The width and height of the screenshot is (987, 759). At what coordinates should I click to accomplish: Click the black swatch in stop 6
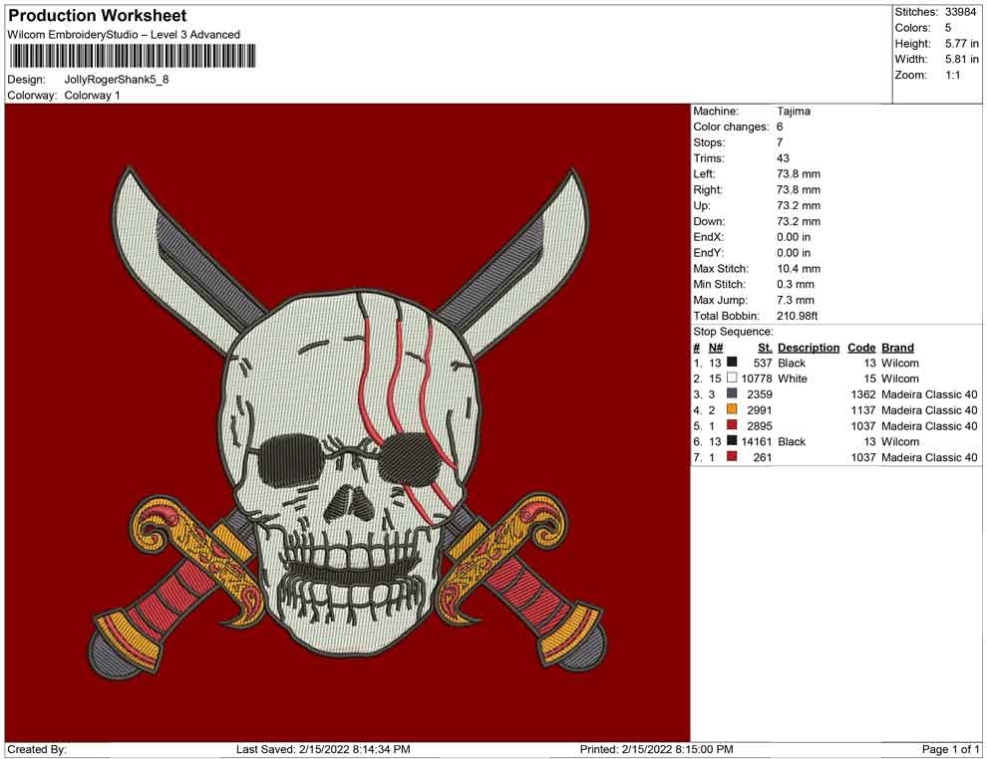pyautogui.click(x=732, y=441)
